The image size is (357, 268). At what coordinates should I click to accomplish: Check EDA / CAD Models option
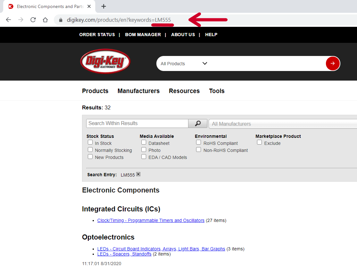click(144, 157)
